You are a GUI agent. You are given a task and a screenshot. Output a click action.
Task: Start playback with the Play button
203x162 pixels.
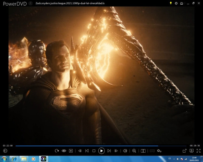point(101,151)
